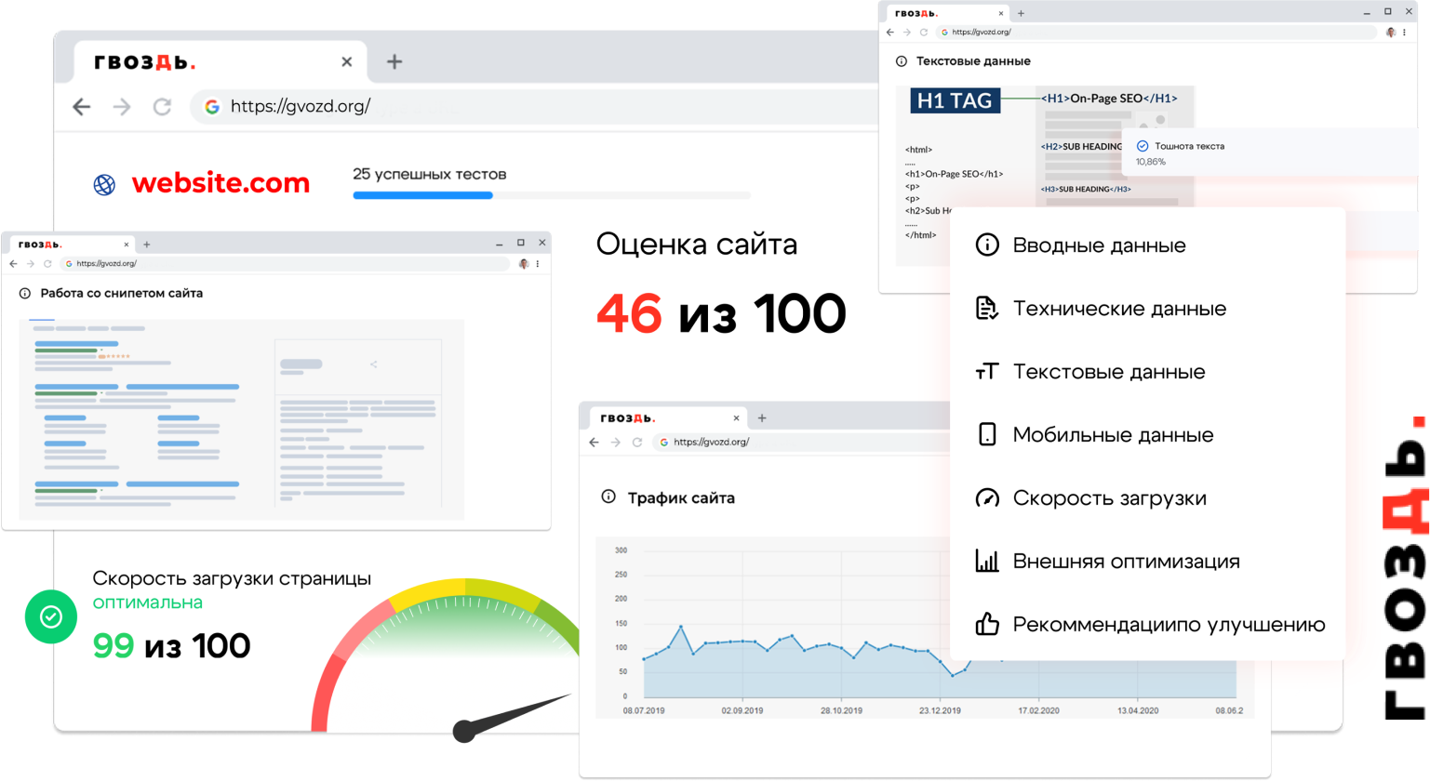
Task: Click the Тошнота текста 10,86% value
Action: (1150, 162)
